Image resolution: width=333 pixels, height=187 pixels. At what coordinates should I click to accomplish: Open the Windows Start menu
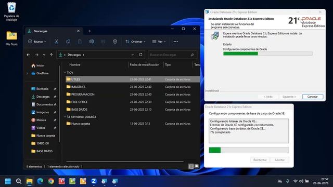[x=8, y=181]
